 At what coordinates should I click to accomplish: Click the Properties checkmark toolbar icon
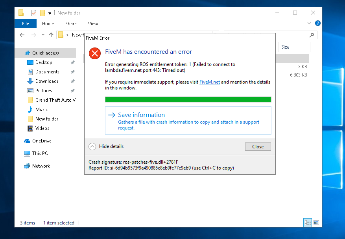[x=33, y=13]
